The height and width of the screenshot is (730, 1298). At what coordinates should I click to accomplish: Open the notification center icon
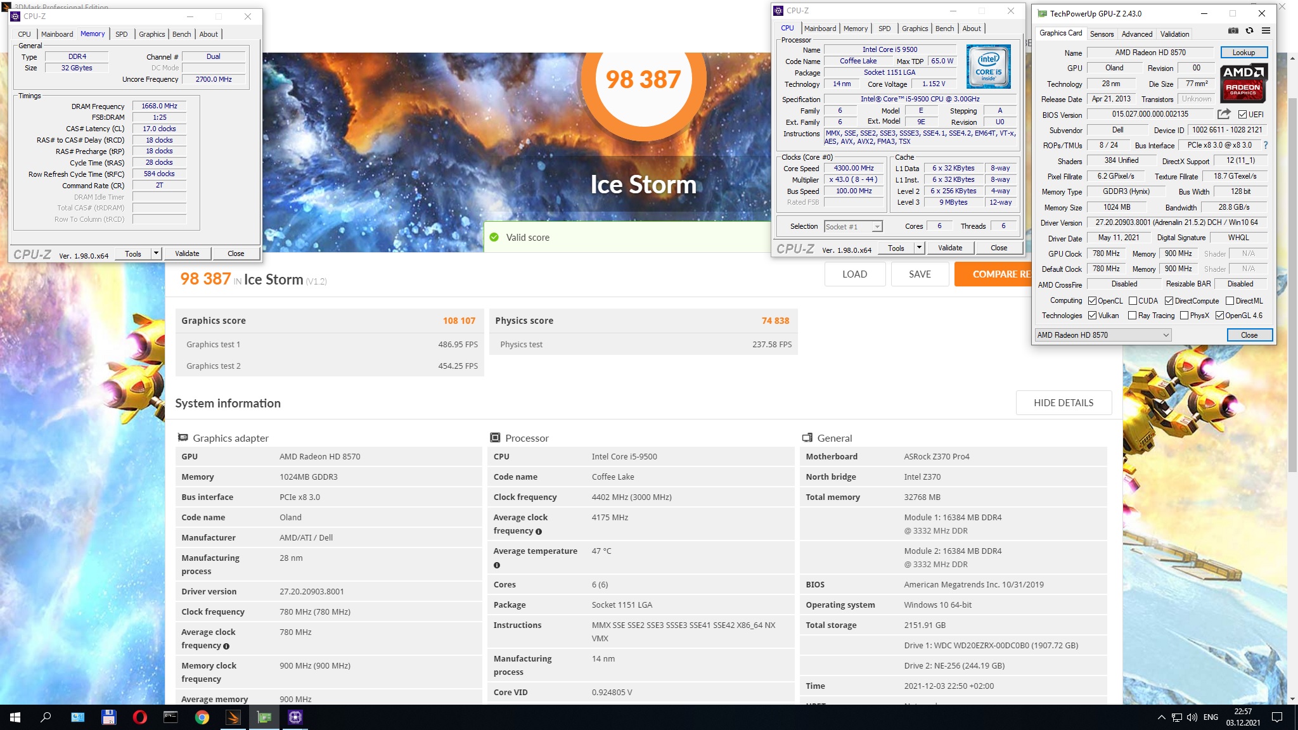click(1277, 717)
